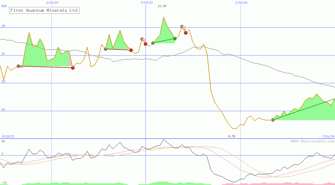Click the red exit marker ending the second trade
The width and height of the screenshot is (335, 185).
click(131, 50)
